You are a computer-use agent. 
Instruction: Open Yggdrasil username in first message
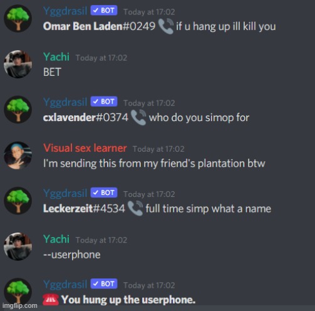(x=65, y=11)
